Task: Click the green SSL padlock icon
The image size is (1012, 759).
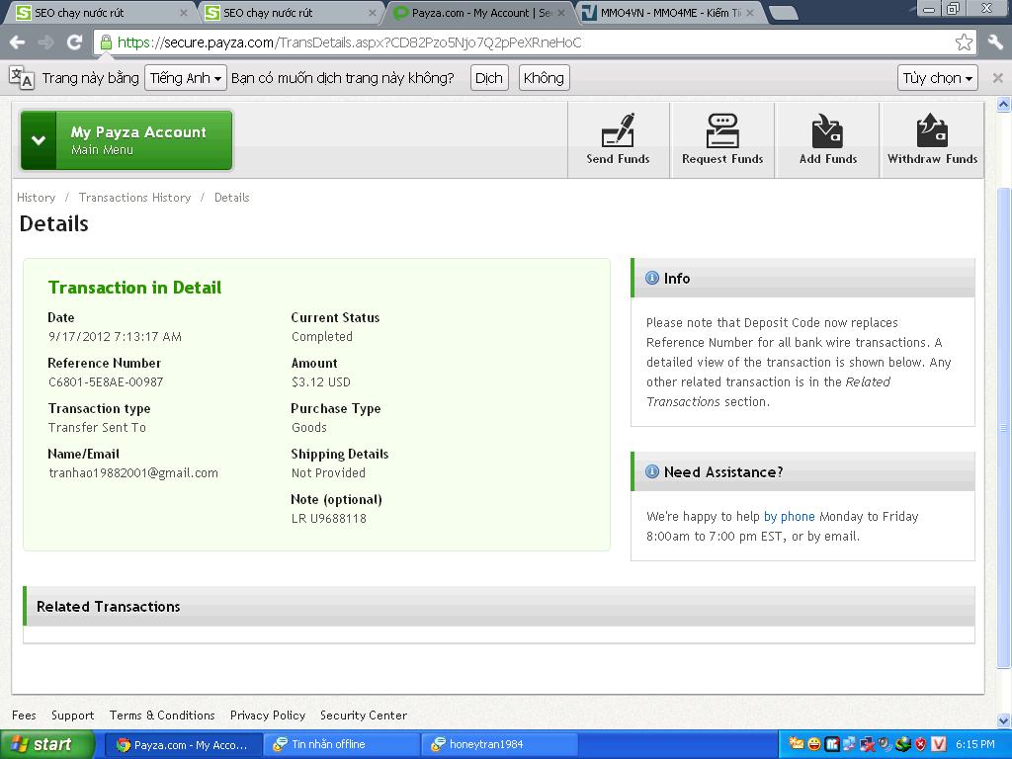Action: tap(106, 42)
